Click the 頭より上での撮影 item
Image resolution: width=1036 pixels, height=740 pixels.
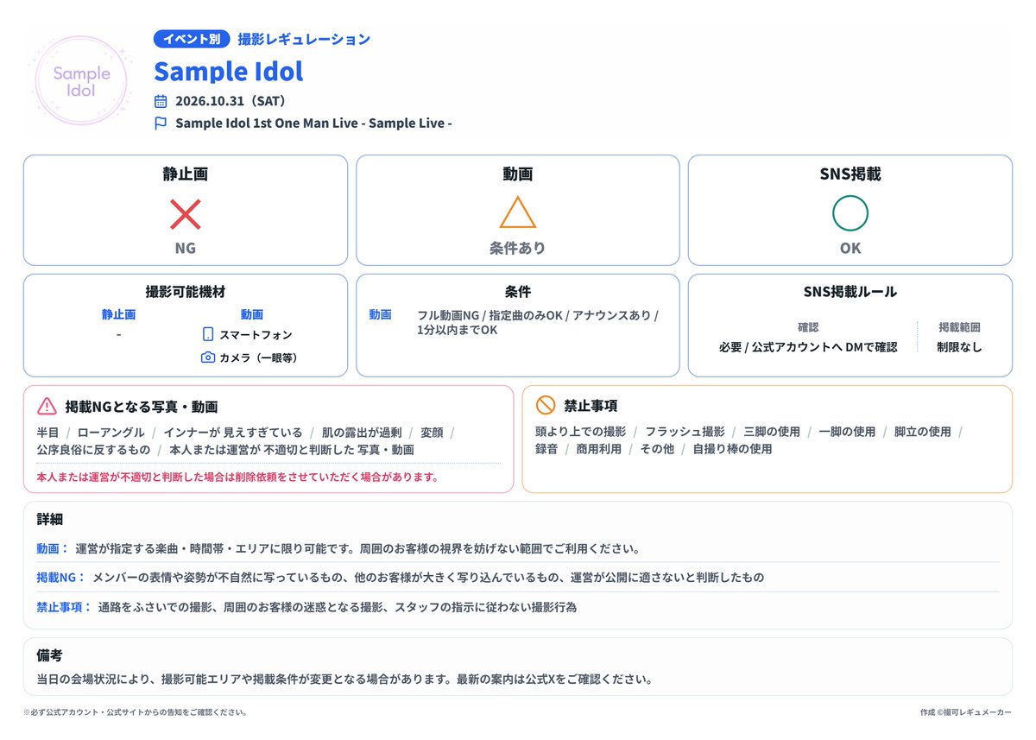581,431
